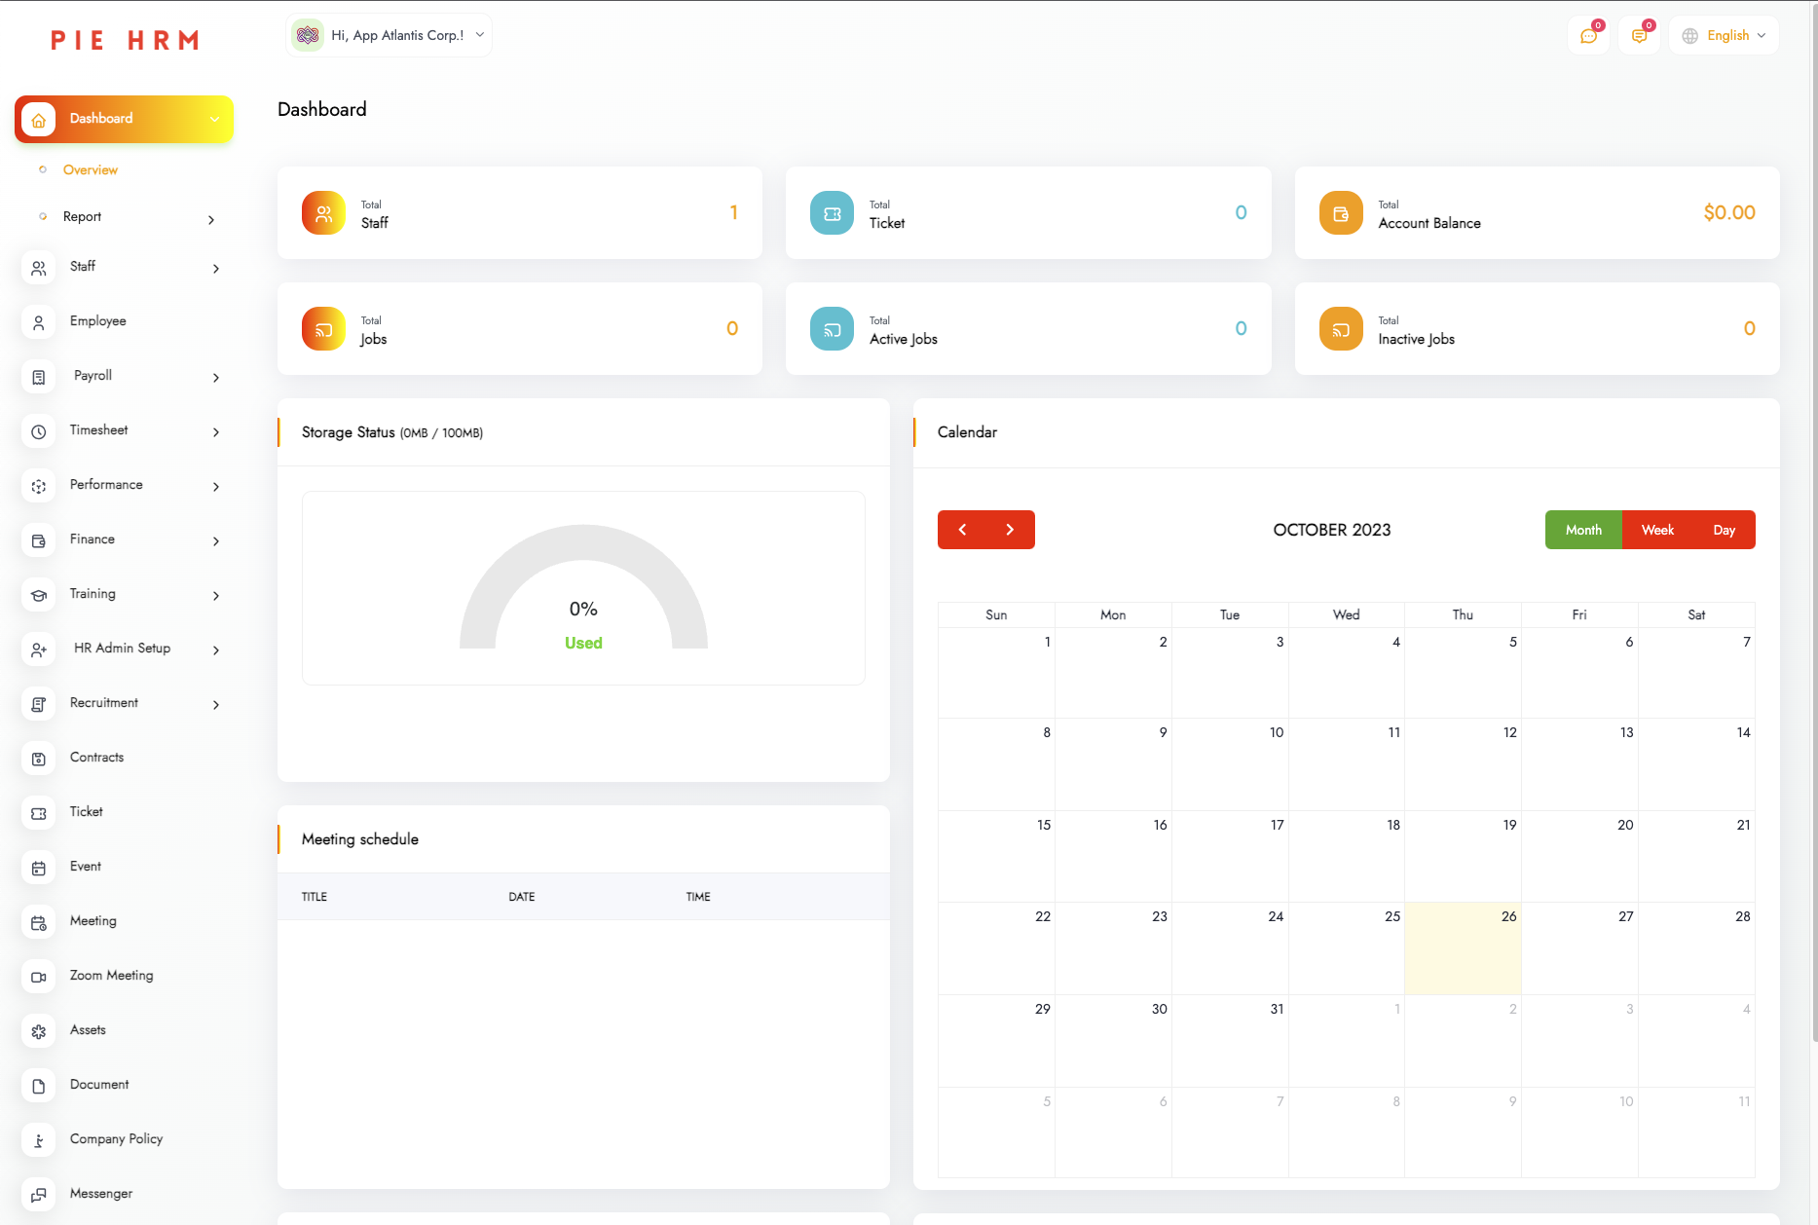Click the Payroll sidebar icon

tap(38, 377)
